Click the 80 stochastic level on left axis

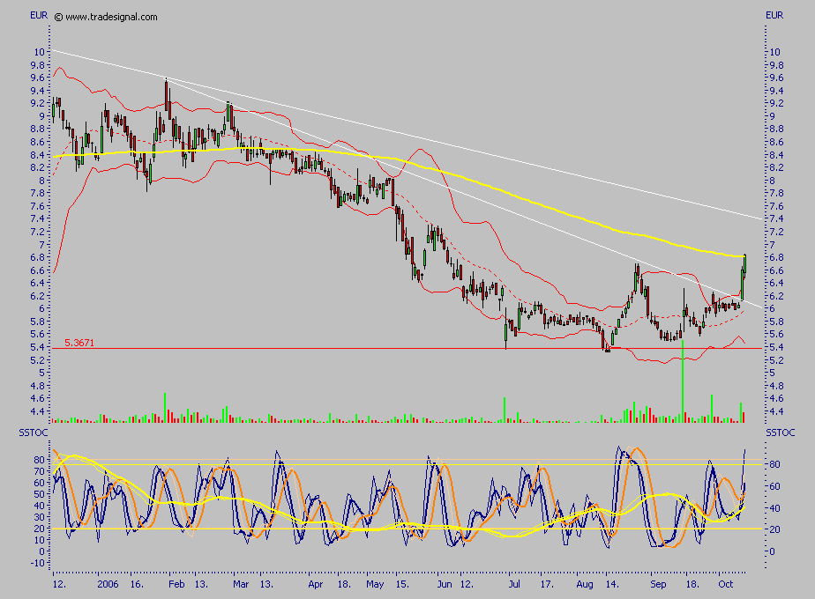[39, 460]
